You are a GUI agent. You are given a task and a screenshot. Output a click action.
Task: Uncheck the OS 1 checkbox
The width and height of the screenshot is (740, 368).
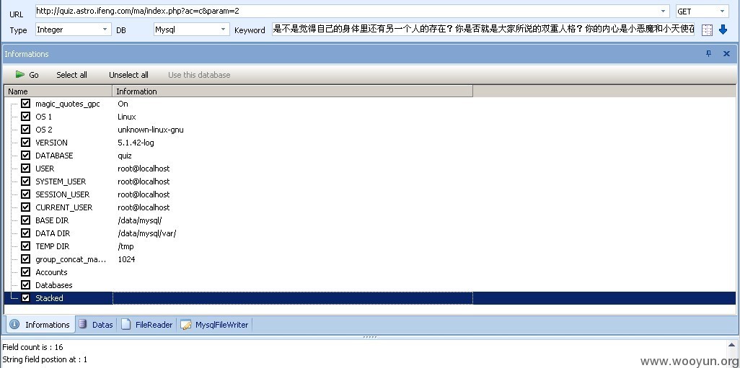click(25, 116)
